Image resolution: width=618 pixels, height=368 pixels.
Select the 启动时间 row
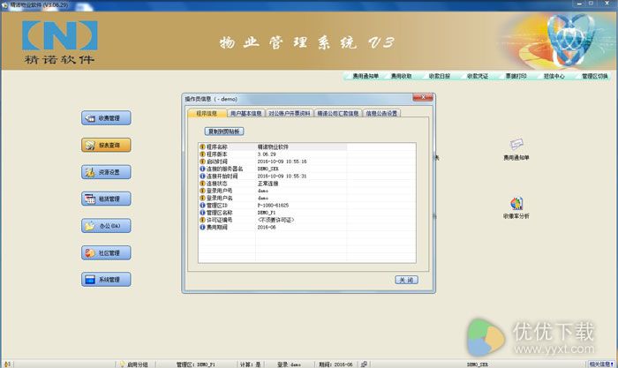pyautogui.click(x=306, y=161)
